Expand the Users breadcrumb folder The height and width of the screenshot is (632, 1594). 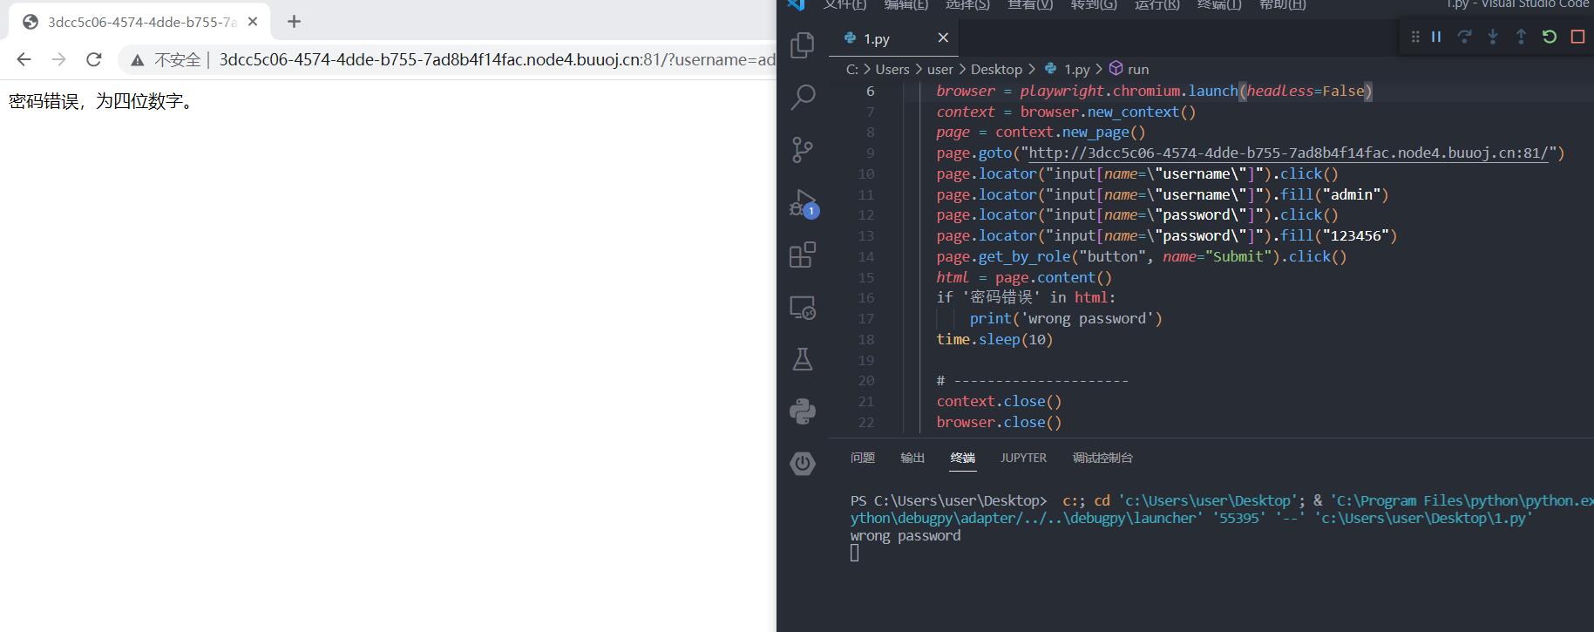892,69
